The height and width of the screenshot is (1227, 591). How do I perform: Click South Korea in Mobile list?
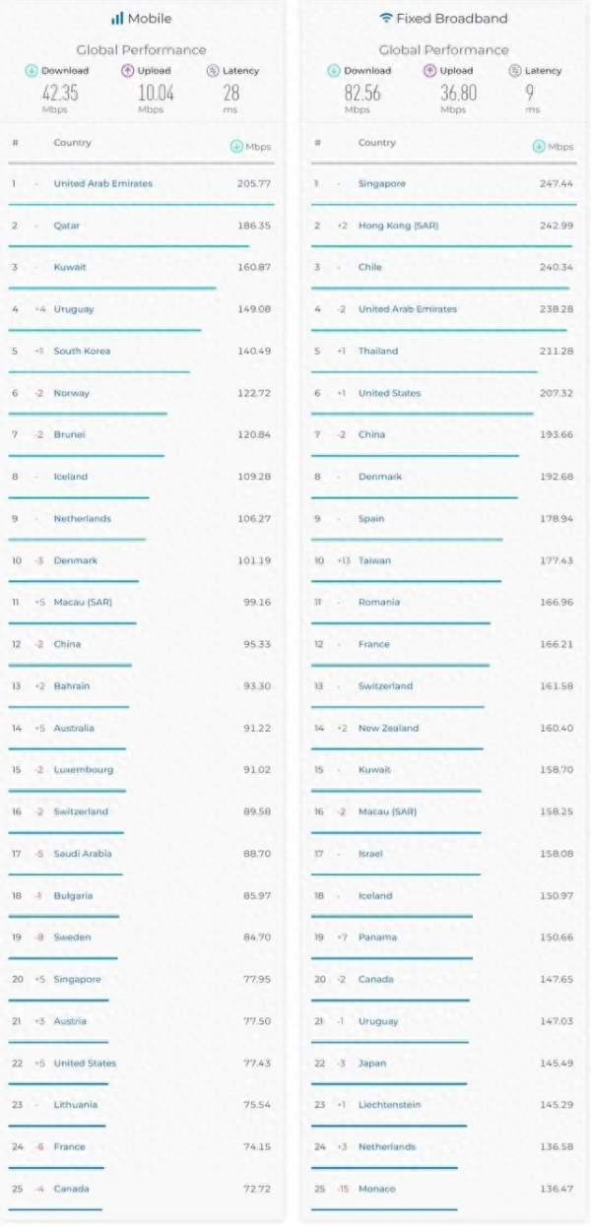pos(82,352)
